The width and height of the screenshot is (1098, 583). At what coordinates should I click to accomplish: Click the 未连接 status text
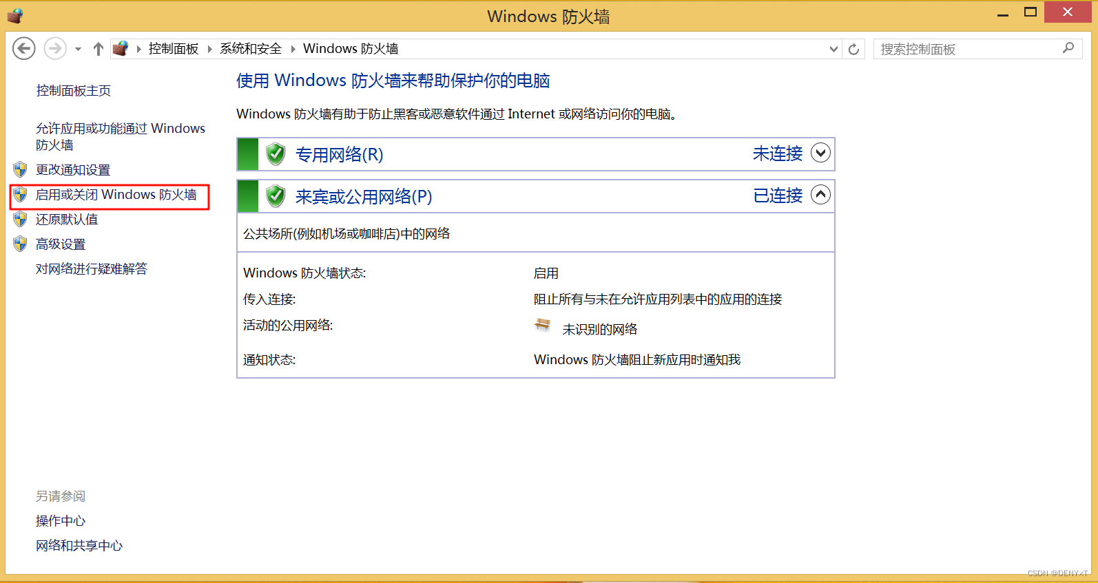[778, 153]
